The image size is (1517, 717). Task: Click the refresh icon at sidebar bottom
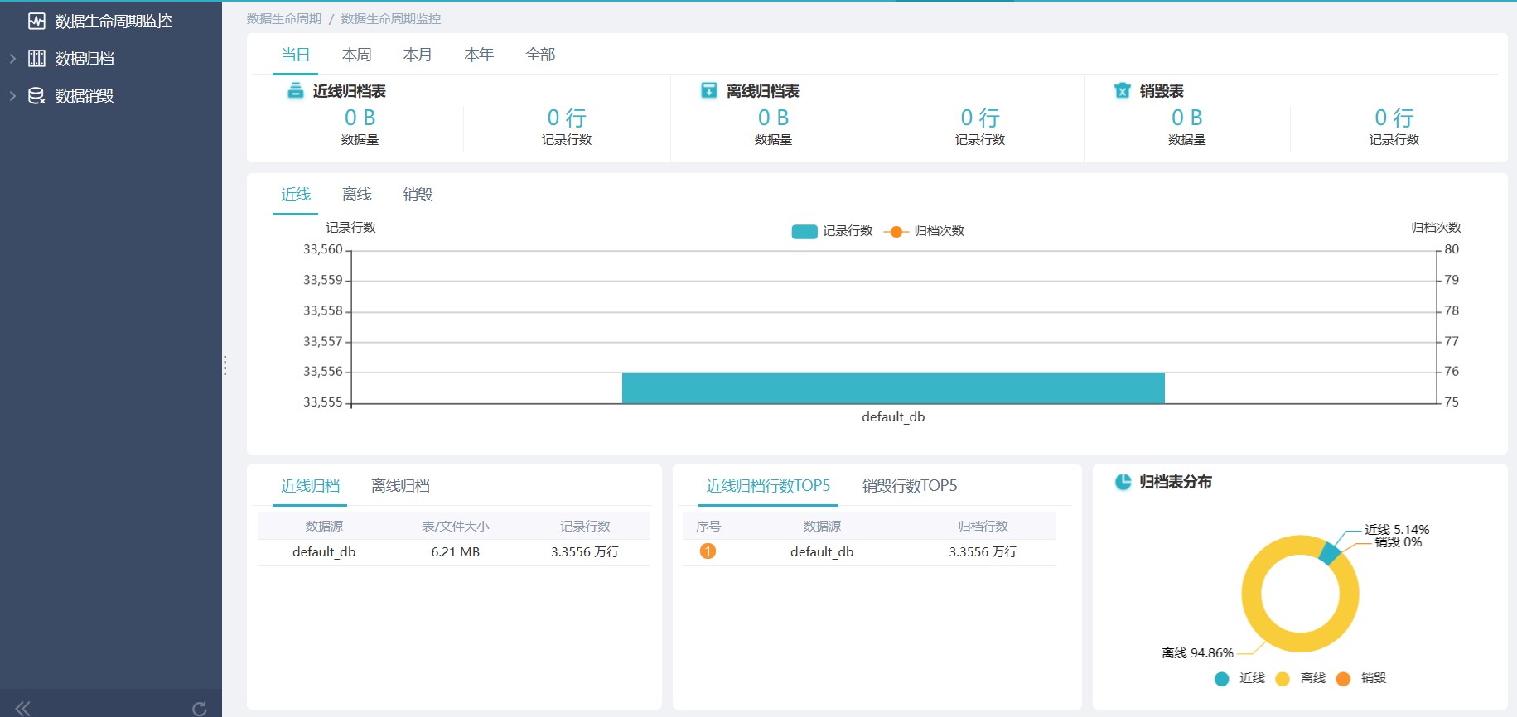point(200,709)
